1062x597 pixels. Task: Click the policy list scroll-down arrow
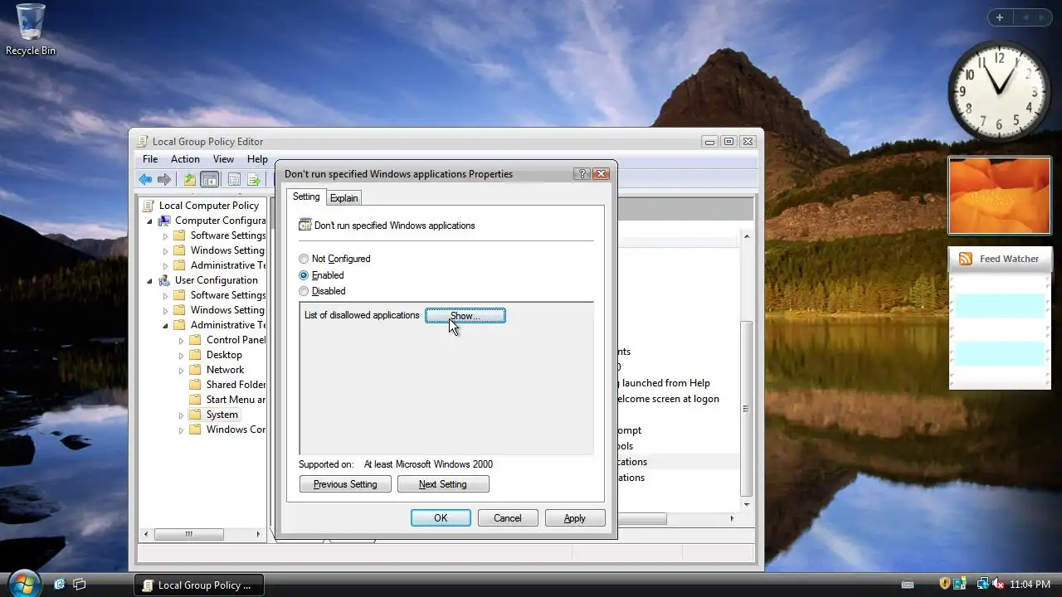[747, 504]
